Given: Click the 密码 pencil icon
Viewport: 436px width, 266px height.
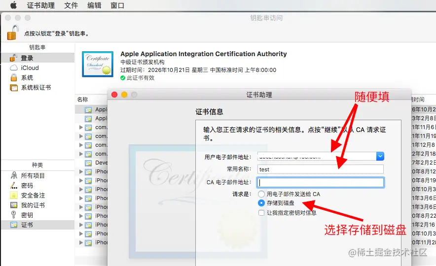Looking at the screenshot, I should tap(14, 185).
